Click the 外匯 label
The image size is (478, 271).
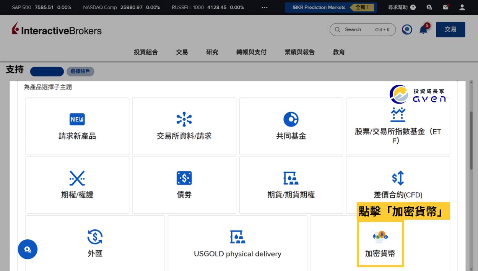(x=95, y=253)
